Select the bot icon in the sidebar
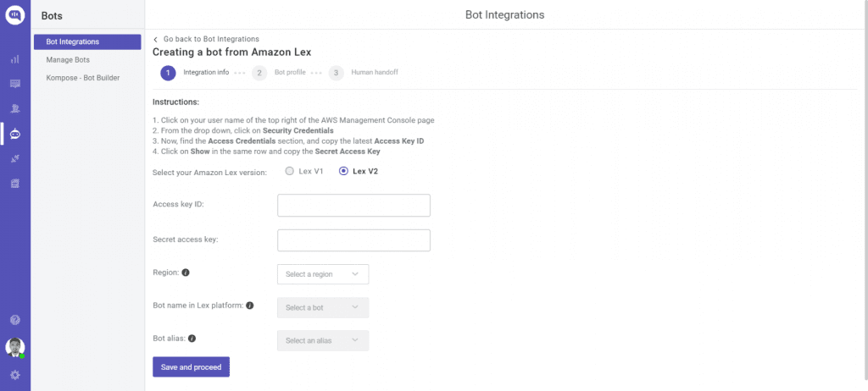The image size is (868, 391). 15,134
